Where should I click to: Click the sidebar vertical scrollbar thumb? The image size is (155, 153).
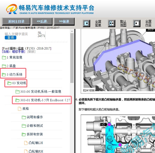coord(72,58)
